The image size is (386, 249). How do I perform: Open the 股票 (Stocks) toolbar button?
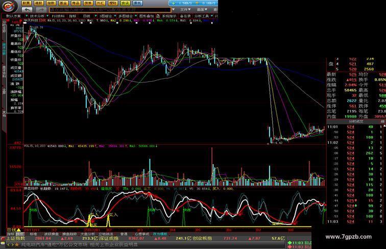(x=27, y=3)
